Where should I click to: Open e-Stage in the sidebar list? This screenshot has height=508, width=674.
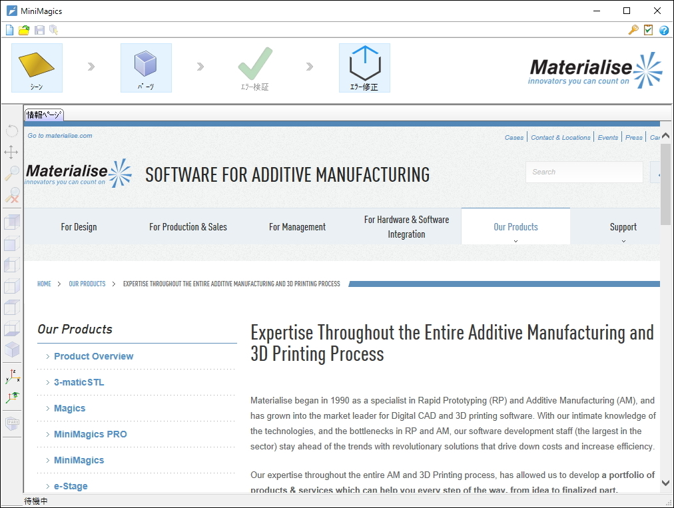pyautogui.click(x=71, y=486)
